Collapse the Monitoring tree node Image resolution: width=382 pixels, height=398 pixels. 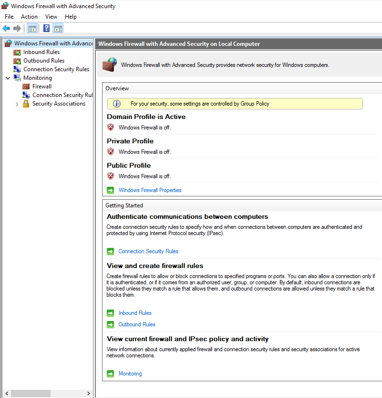tap(7, 77)
